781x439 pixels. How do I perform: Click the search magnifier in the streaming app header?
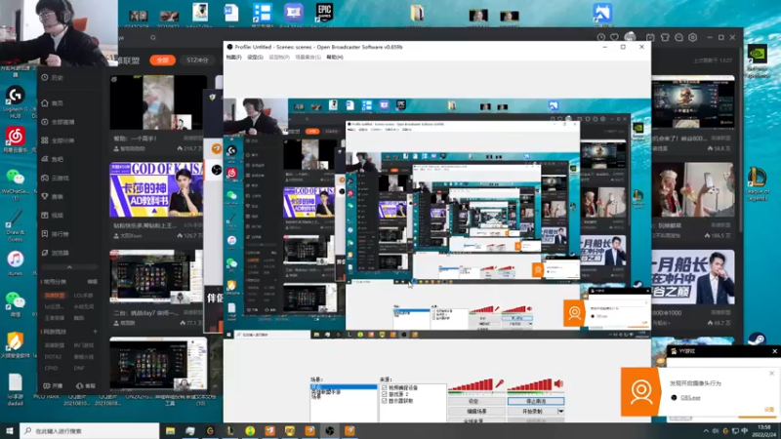[153, 37]
